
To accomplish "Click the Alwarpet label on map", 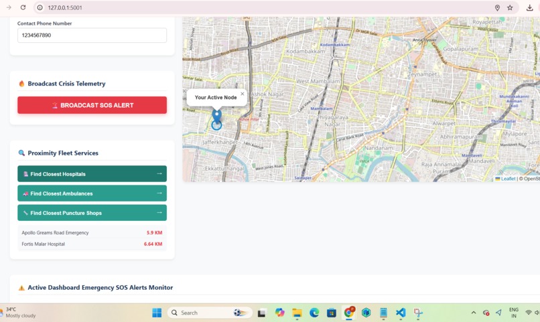I will [444, 123].
